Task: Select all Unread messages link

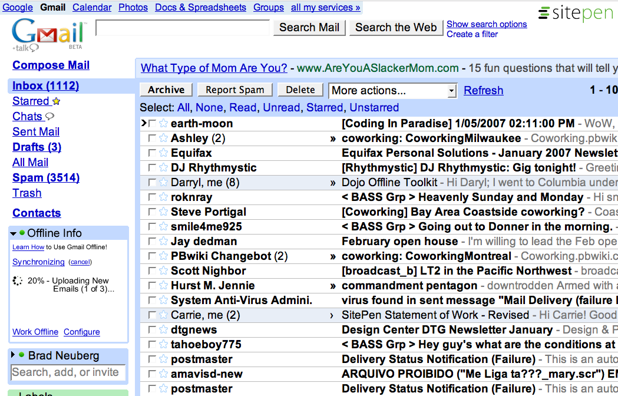Action: point(282,108)
